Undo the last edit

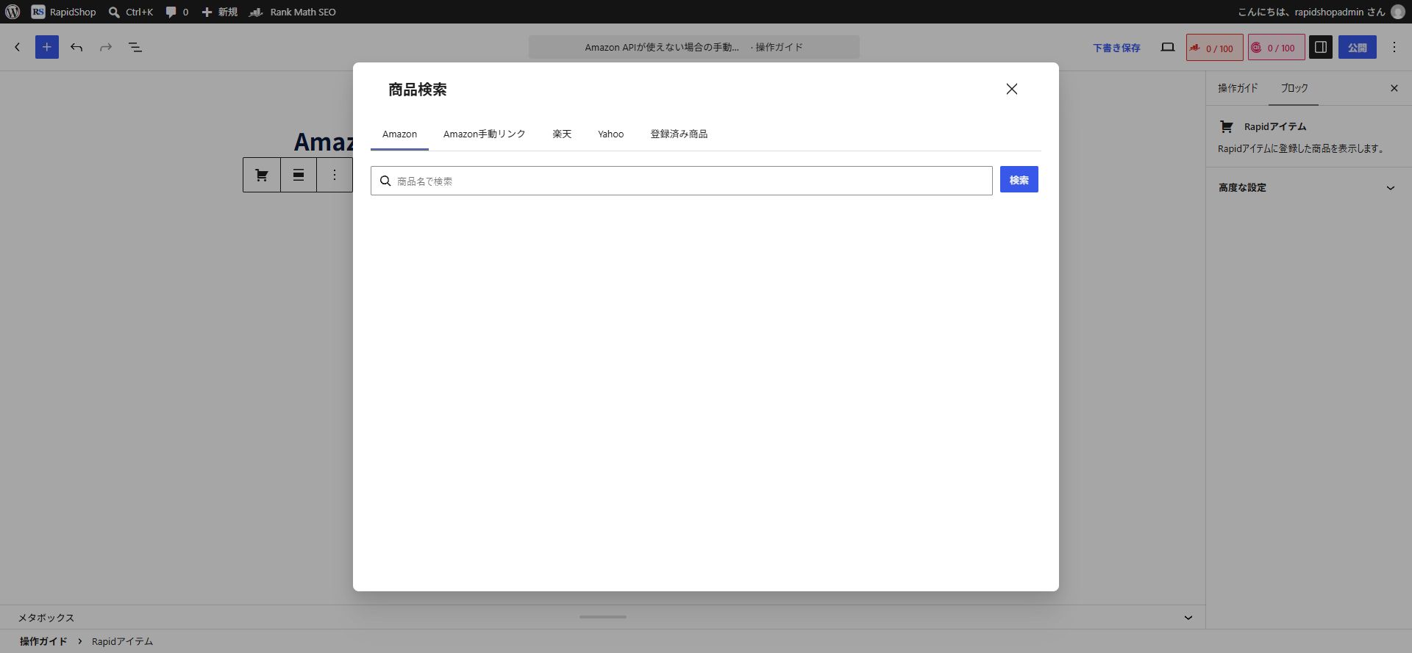[76, 47]
